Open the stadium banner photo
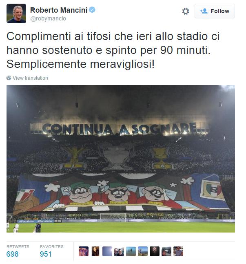 tap(121, 159)
